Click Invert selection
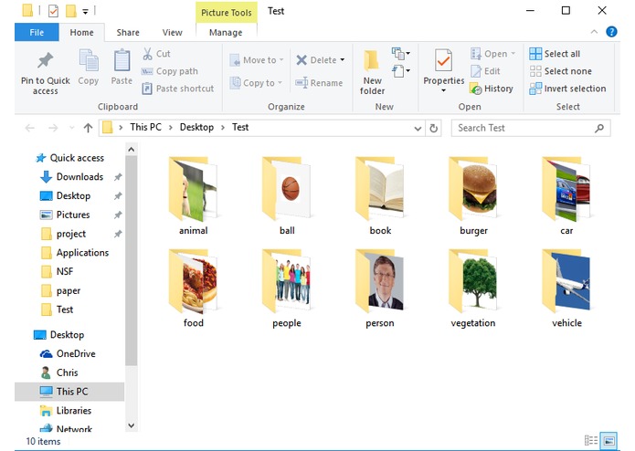Screen dimensions: 635x451 point(567,89)
